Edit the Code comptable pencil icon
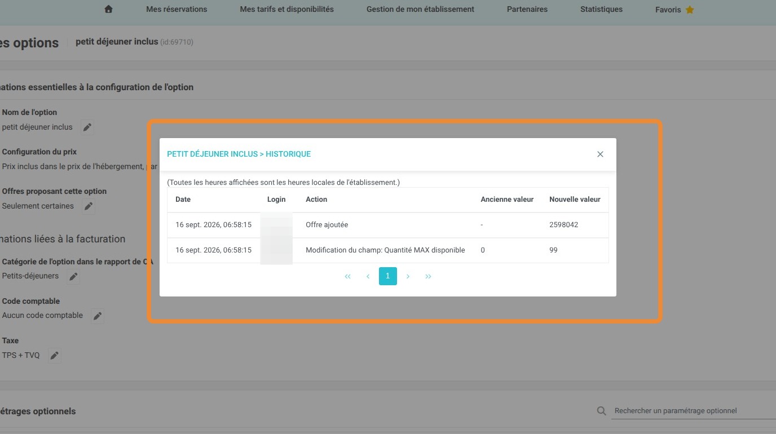 98,316
